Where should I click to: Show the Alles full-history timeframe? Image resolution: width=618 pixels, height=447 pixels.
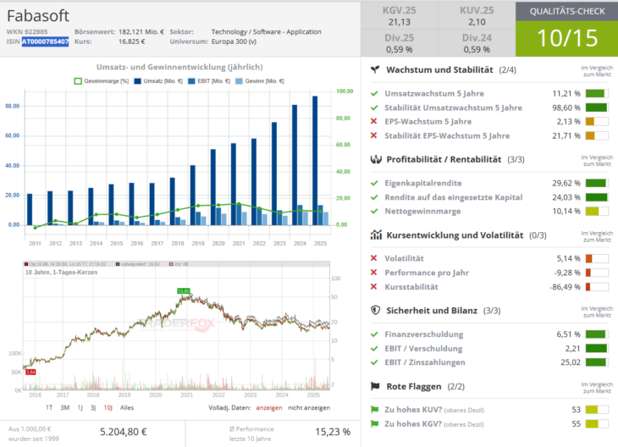[127, 407]
